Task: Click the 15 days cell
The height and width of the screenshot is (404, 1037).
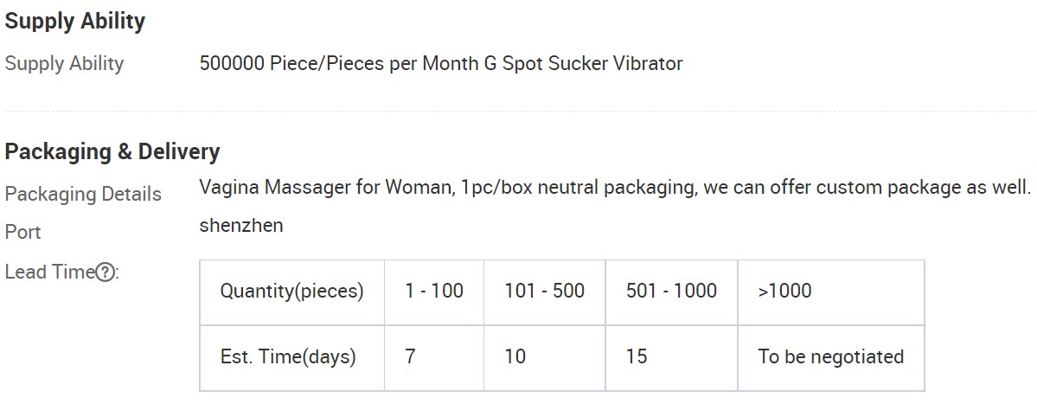Action: pos(671,357)
